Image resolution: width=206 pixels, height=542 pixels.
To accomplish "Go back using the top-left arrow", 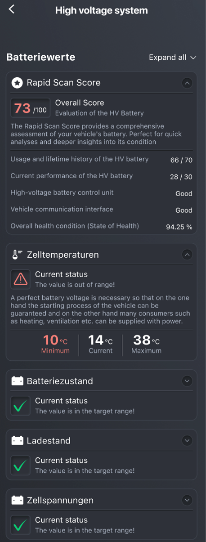I will pyautogui.click(x=12, y=9).
